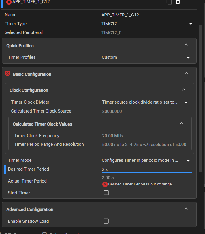The image size is (205, 234).
Task: Open the Timer Profiles dropdown set to Custom
Action: pos(147,58)
